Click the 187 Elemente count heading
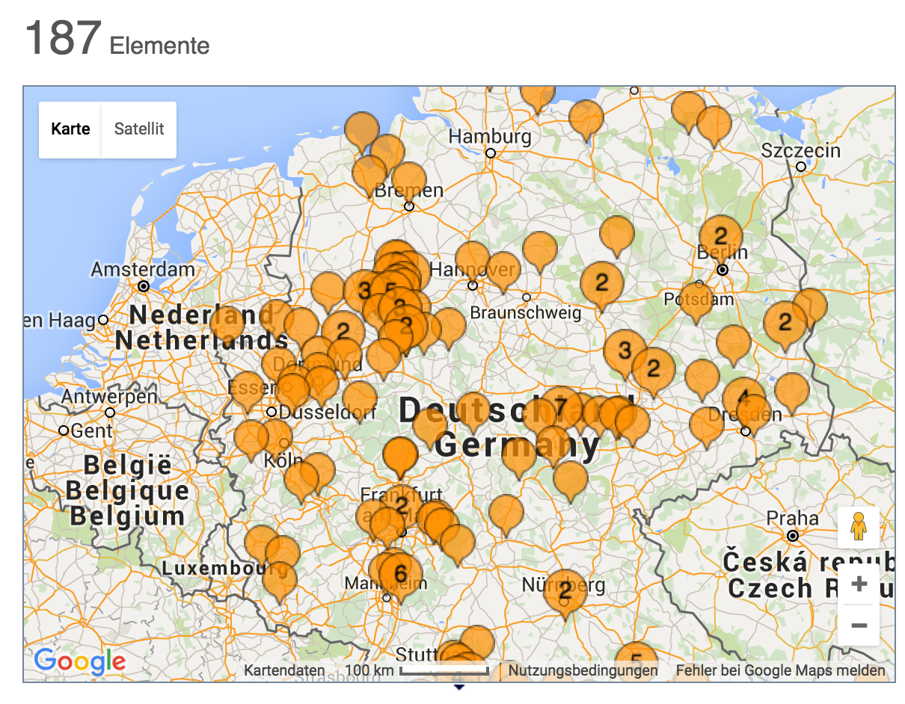 (x=117, y=38)
